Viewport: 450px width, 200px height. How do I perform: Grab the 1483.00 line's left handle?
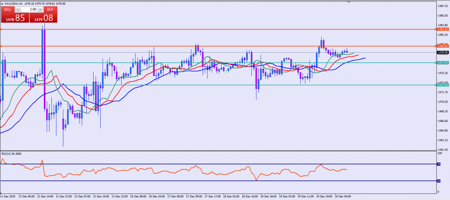pos(1,29)
